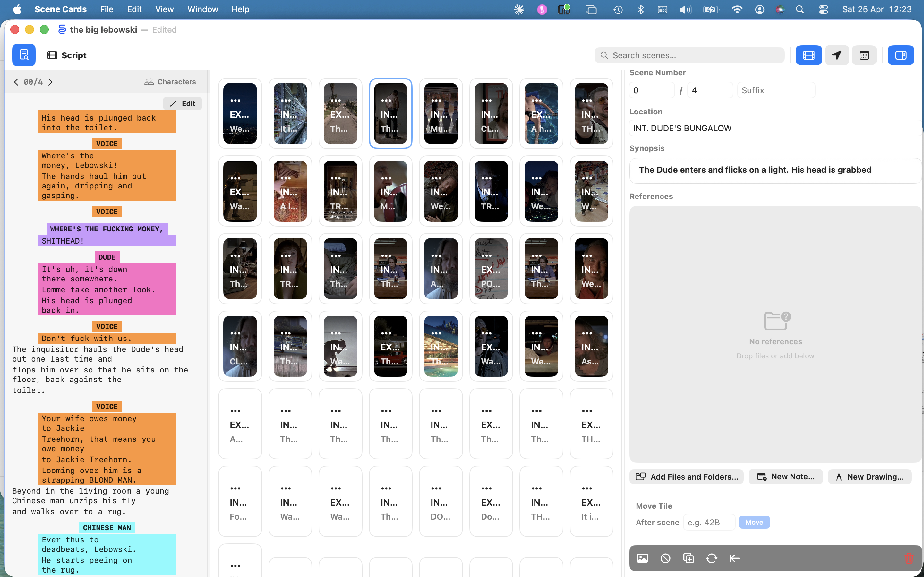Screen dimensions: 924x577
Task: Toggle the film strip card view button
Action: point(809,55)
